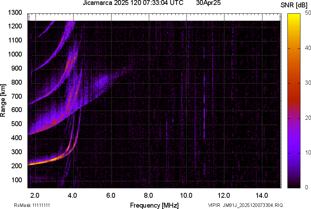Click the 'Range [km]' axis label
The height and width of the screenshot is (209, 311).
[x=3, y=100]
